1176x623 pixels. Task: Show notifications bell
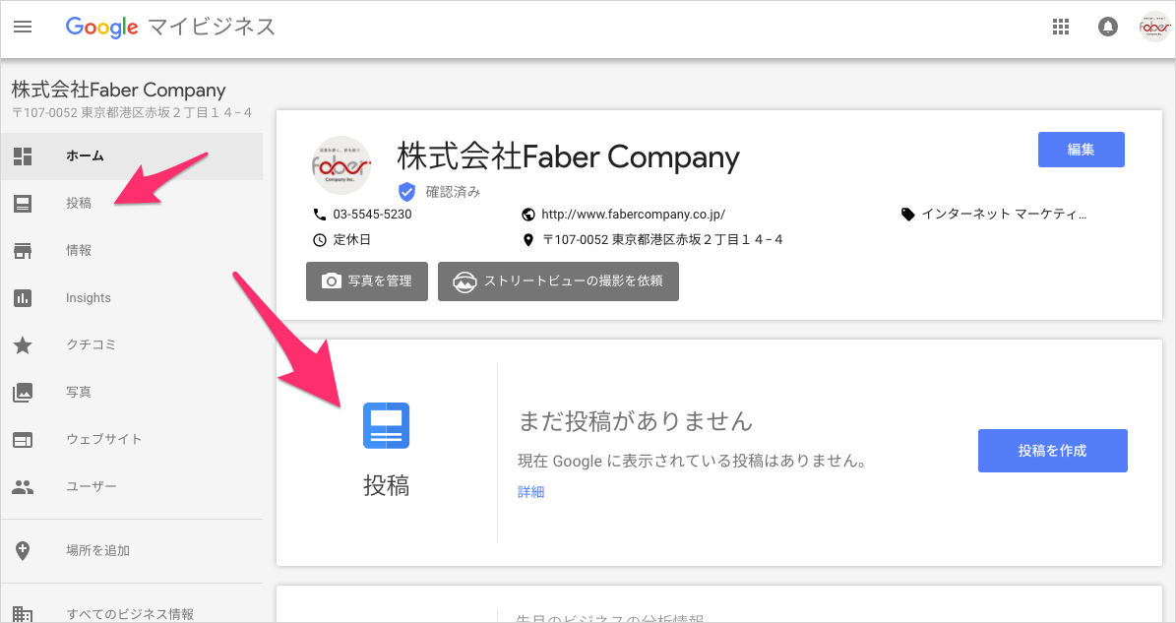pos(1108,27)
